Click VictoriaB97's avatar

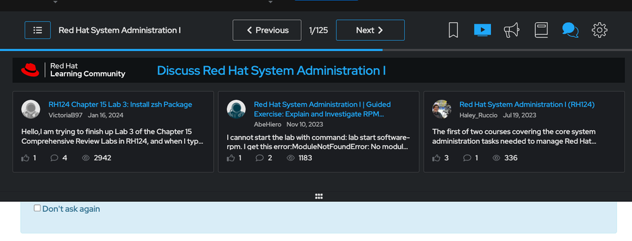[30, 109]
